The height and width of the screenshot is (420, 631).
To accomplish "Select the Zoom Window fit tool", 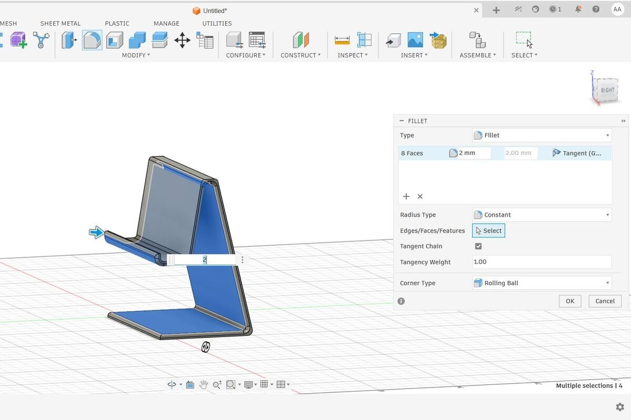I will 230,384.
